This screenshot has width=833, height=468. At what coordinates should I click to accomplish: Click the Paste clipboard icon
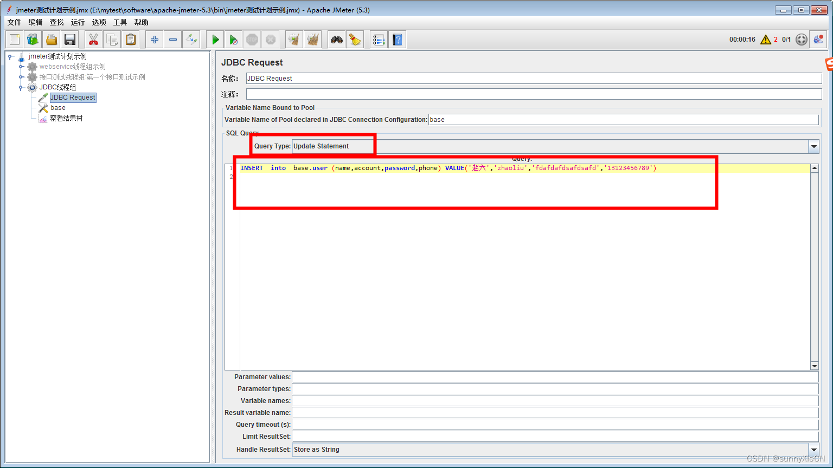click(131, 40)
